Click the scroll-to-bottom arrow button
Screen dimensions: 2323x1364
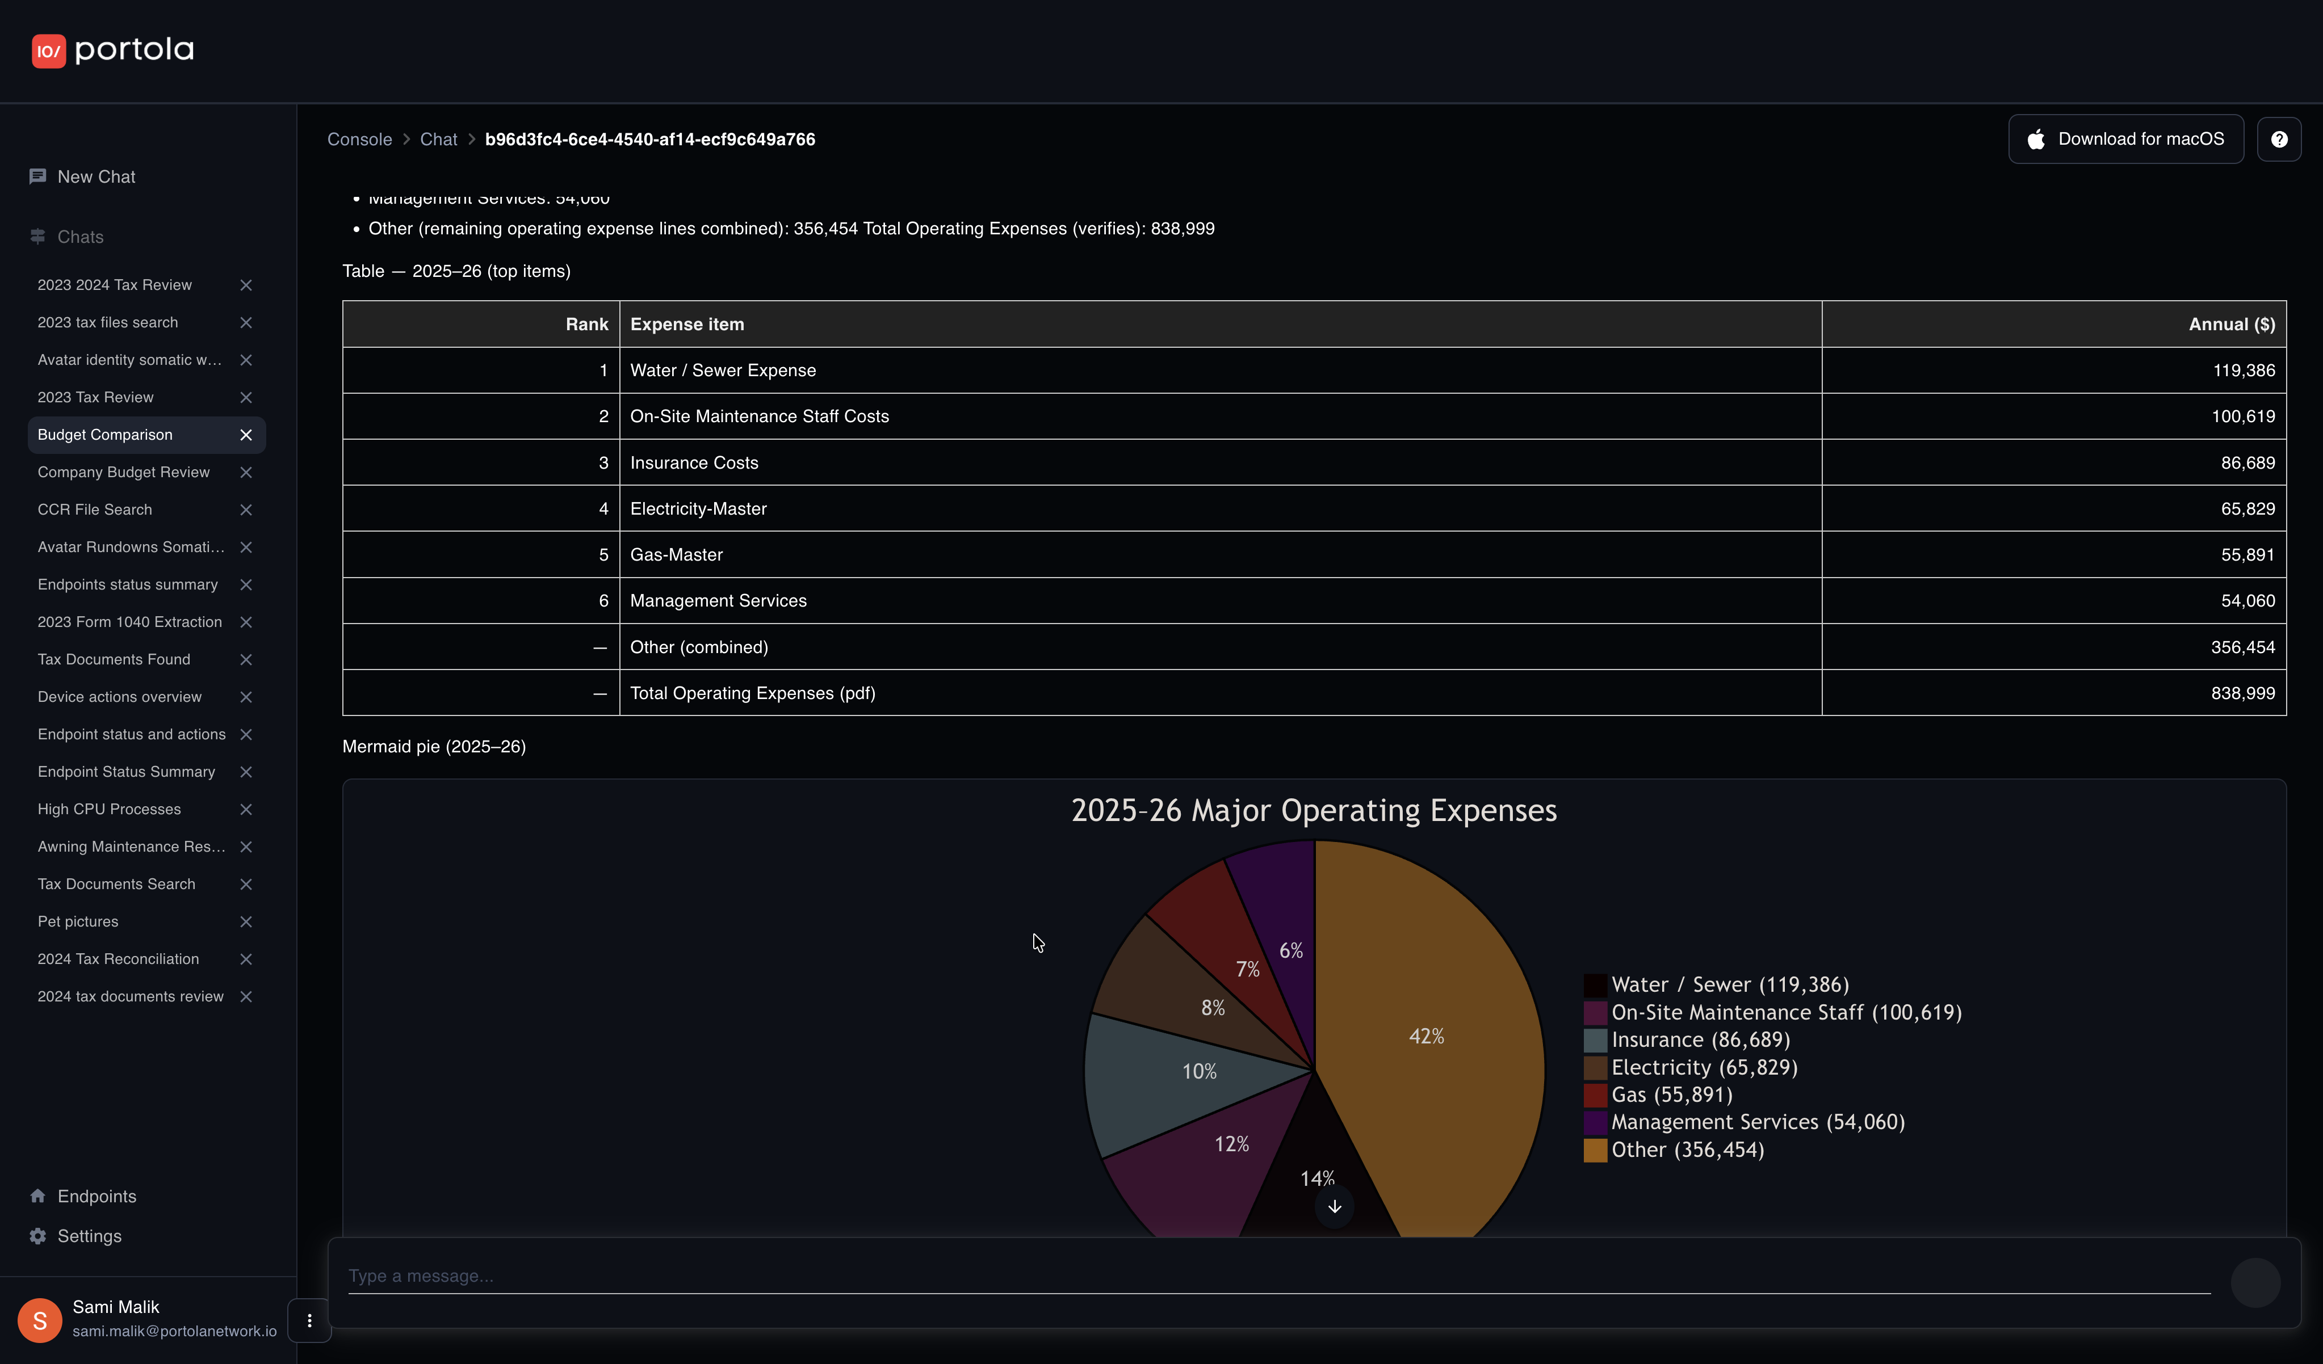(x=1334, y=1206)
